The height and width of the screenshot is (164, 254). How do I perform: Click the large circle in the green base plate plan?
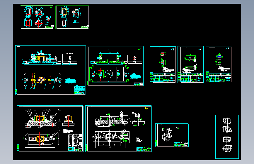pos(109,74)
